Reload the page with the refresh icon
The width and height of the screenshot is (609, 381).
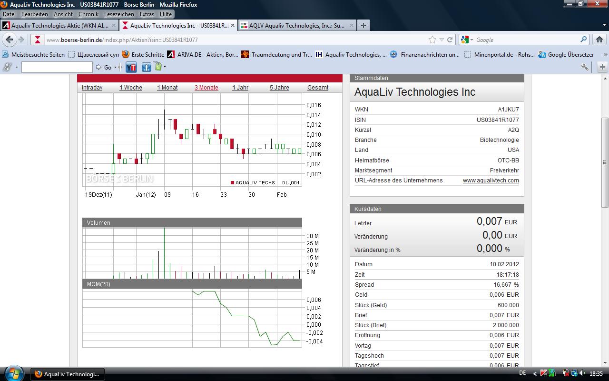click(x=450, y=40)
